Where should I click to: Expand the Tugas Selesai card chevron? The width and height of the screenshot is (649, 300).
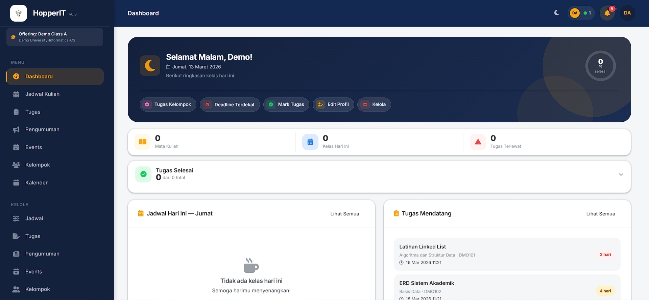click(x=621, y=175)
